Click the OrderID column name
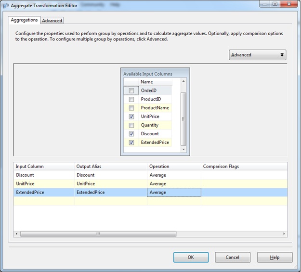Screen dimensions: 301x272 tap(149, 91)
